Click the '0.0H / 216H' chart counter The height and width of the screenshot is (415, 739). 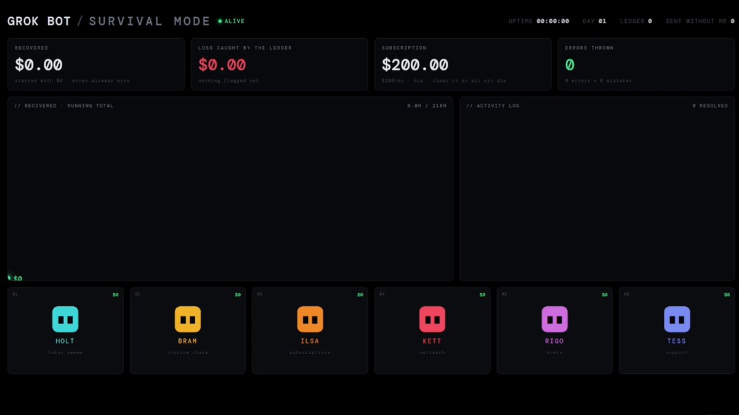[x=427, y=106]
